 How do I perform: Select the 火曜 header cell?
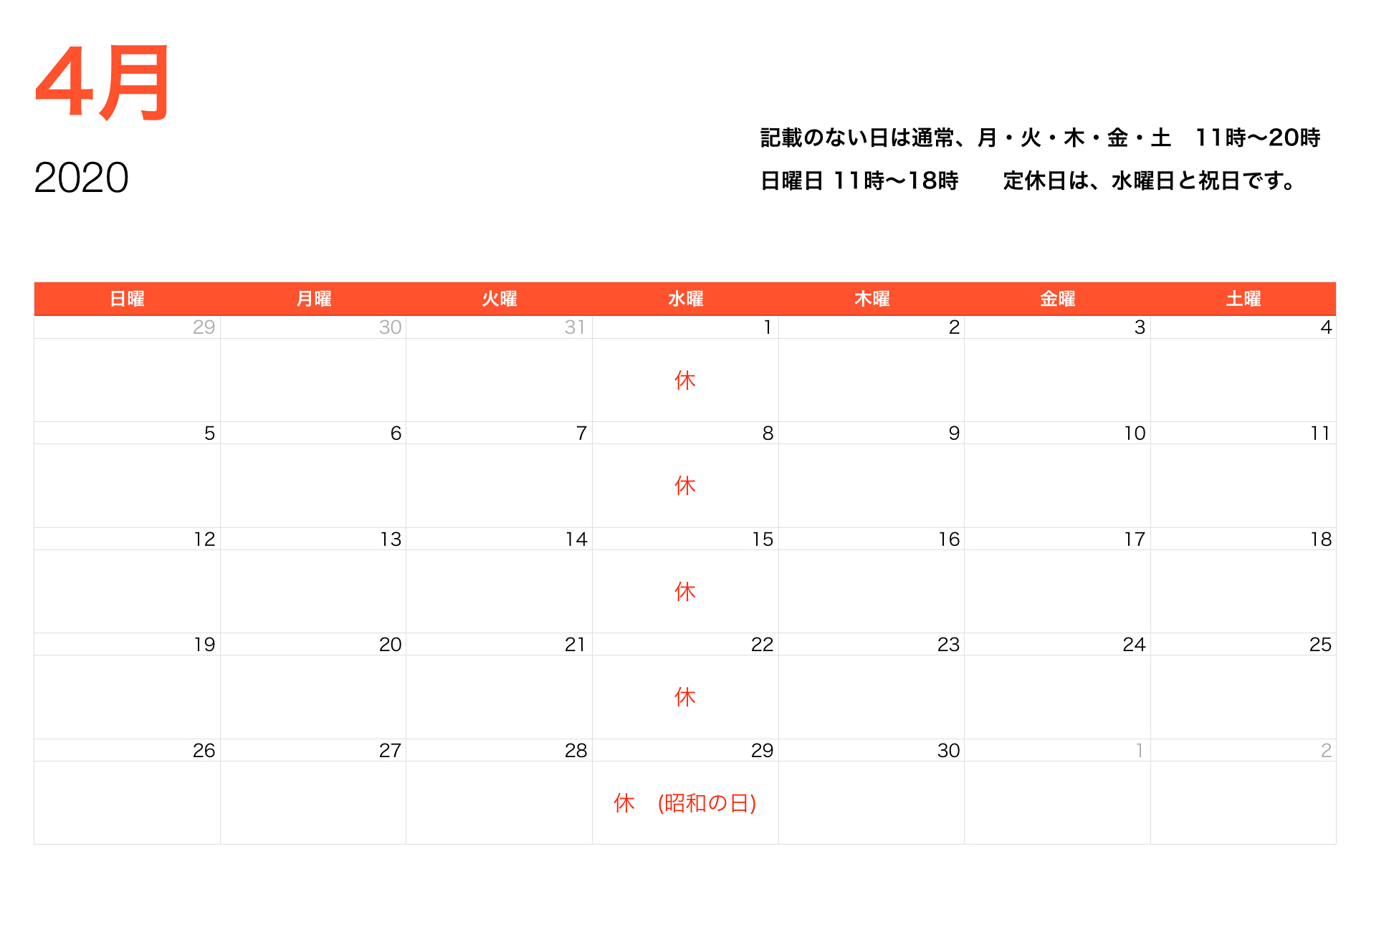tap(500, 298)
